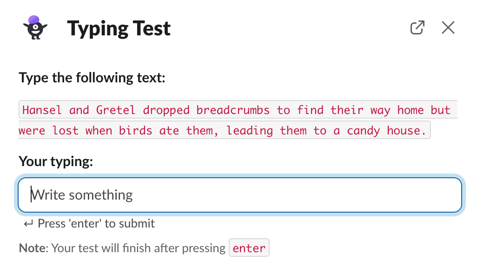Open the modal in a new window
Screen dimensions: 477x268
point(417,28)
